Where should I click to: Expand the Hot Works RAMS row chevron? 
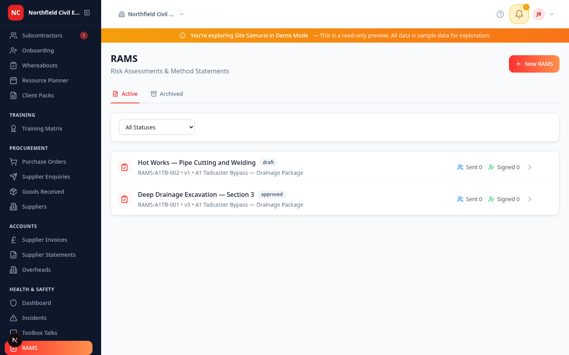(530, 167)
